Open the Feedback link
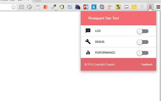Screen dimensions: 161x101 147,65
